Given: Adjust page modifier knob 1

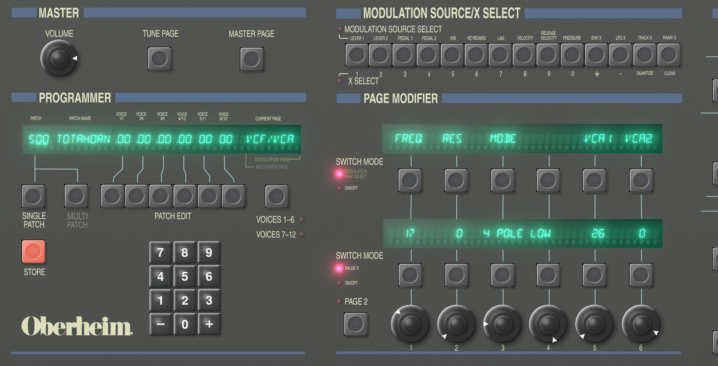Looking at the screenshot, I should (x=410, y=324).
